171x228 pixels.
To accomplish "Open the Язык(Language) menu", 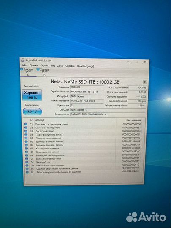I will 85,66.
